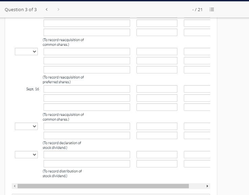Click '(To record distribution of stock dividend.)' note

(x=62, y=174)
